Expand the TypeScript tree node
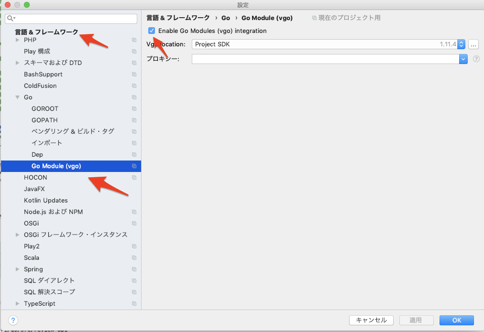The width and height of the screenshot is (484, 332). point(18,304)
